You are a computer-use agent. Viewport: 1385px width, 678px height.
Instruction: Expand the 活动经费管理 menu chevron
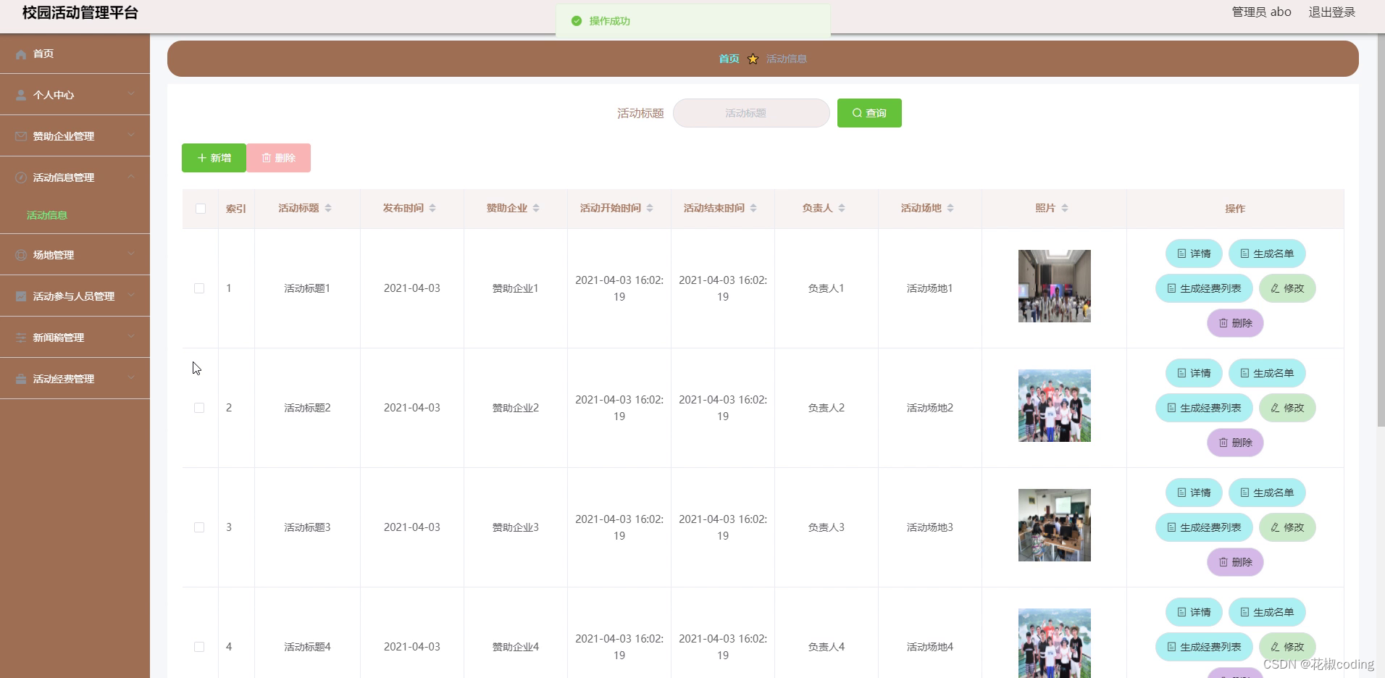tap(131, 377)
